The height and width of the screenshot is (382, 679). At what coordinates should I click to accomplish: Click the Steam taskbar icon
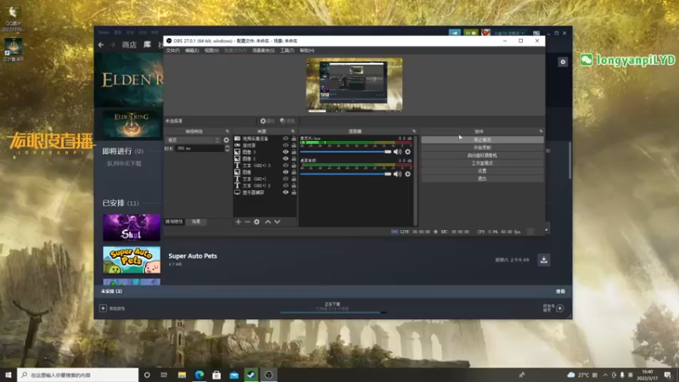point(251,374)
